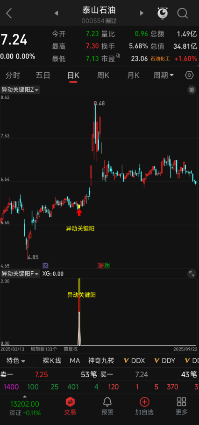Expand the sub-chart fullscreen icon
The image size is (199, 425).
(192, 274)
